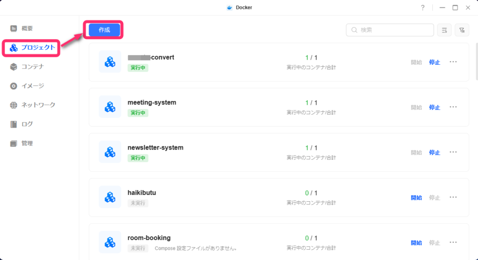Click the イメージ disc sidebar icon
478x260 pixels.
tap(14, 86)
